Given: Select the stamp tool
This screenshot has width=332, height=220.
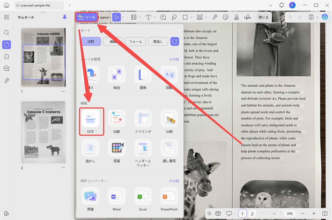Looking at the screenshot, I should 237,17.
